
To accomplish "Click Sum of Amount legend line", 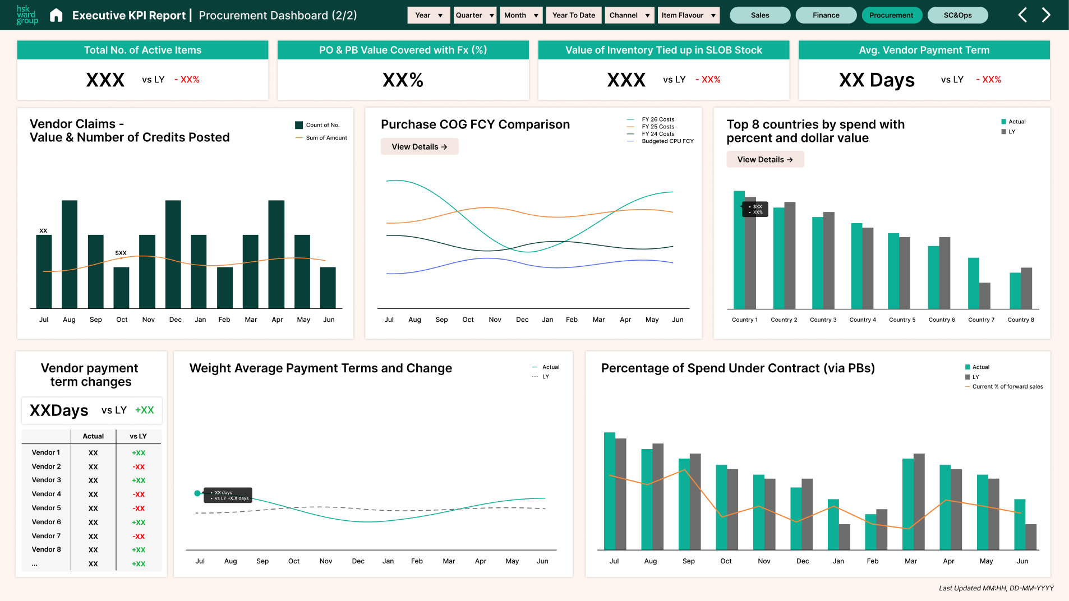I will click(299, 137).
